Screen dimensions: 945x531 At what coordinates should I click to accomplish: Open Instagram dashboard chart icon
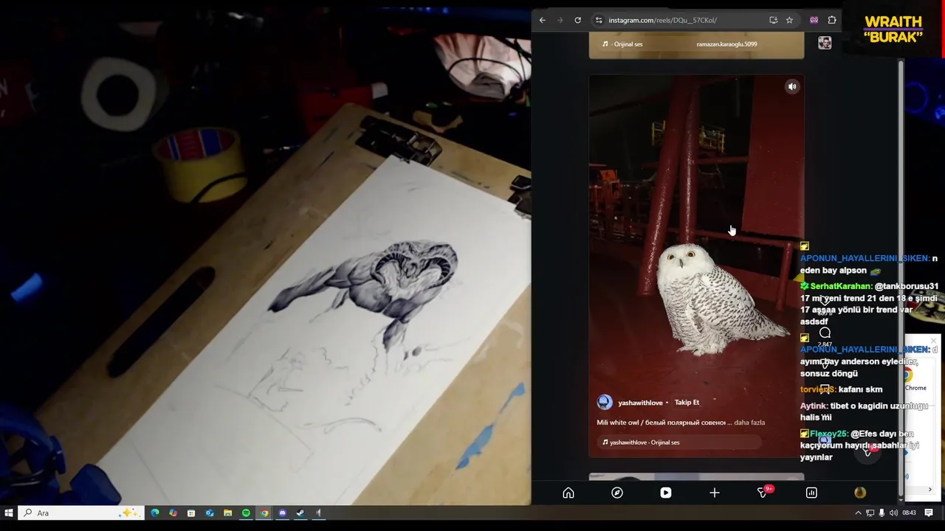[x=811, y=493]
